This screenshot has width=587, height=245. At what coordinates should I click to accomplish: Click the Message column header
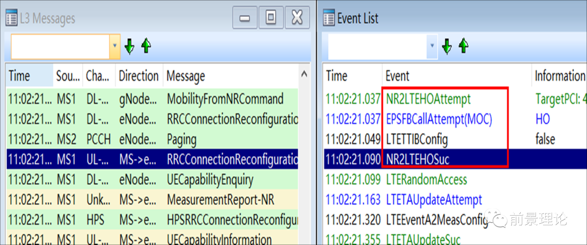[186, 76]
